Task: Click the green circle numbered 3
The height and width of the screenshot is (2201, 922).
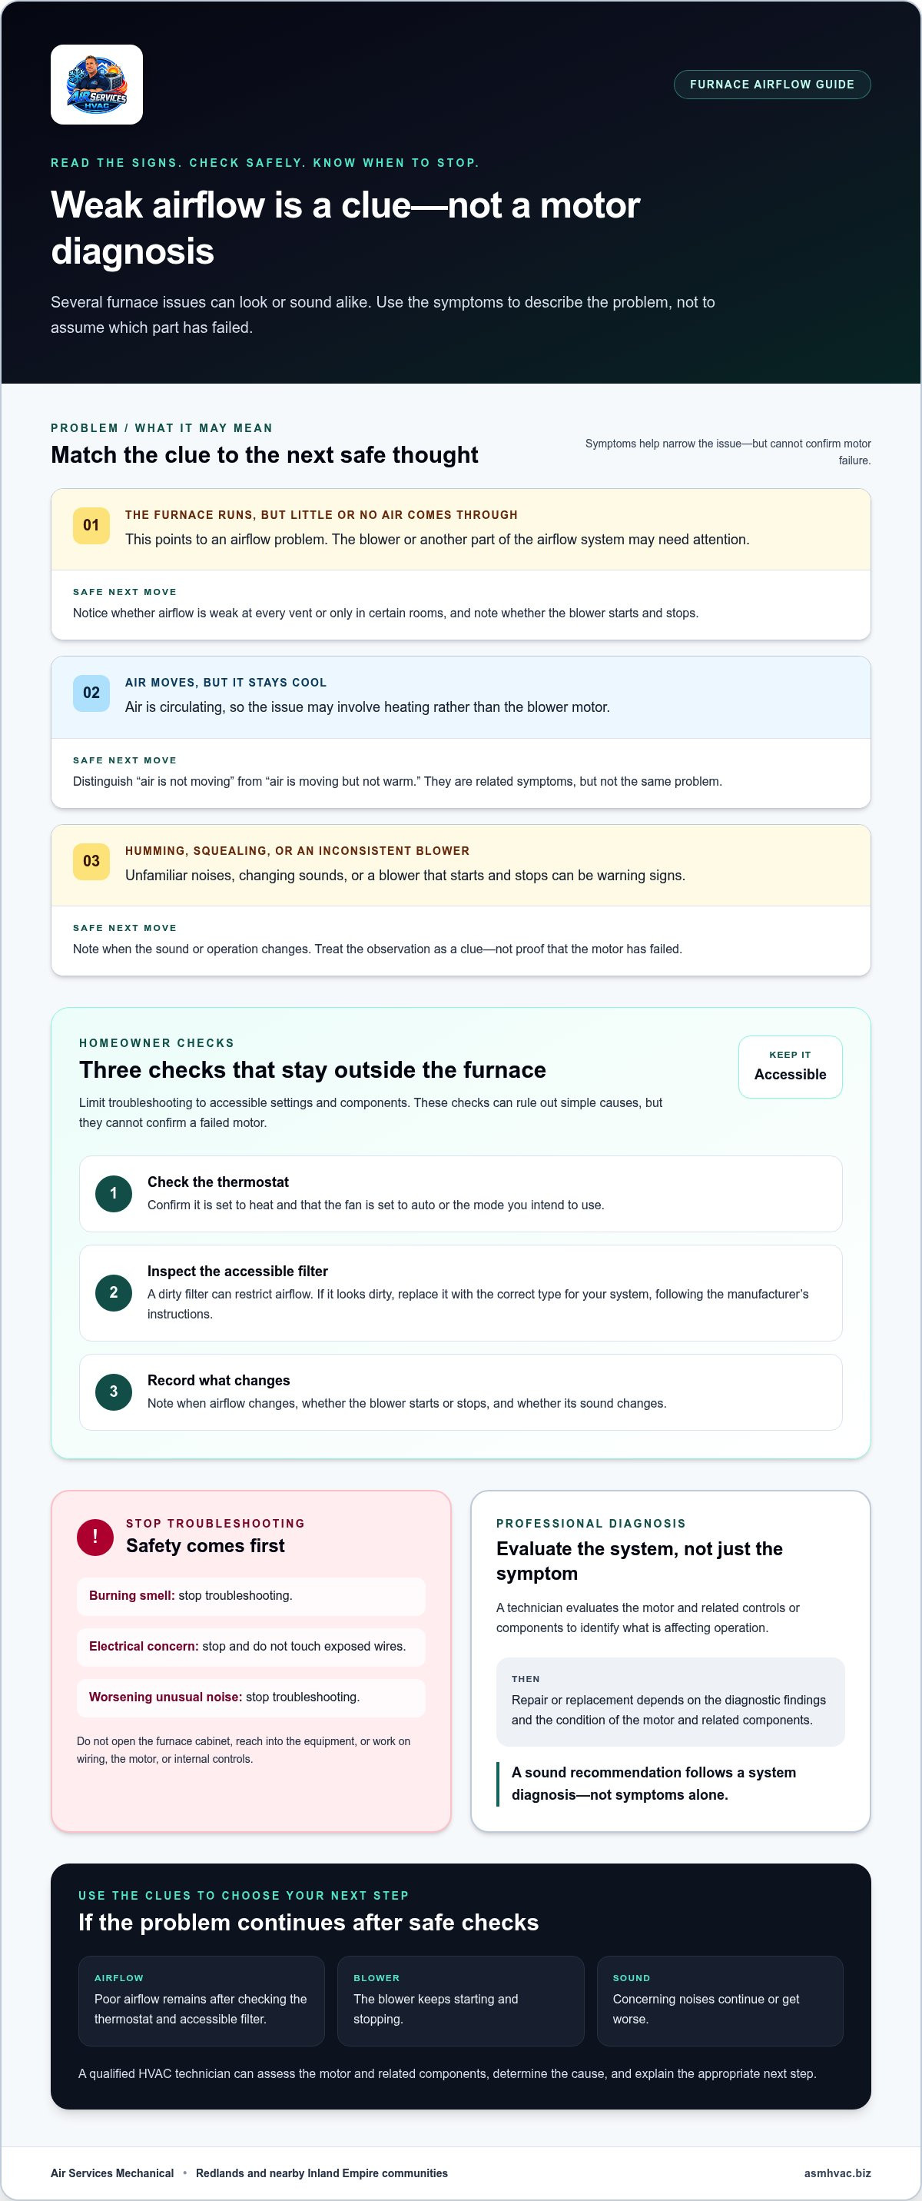Action: (x=114, y=1391)
